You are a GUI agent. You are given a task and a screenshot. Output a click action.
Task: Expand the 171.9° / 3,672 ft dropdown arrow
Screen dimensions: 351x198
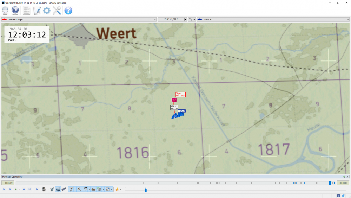(185, 19)
